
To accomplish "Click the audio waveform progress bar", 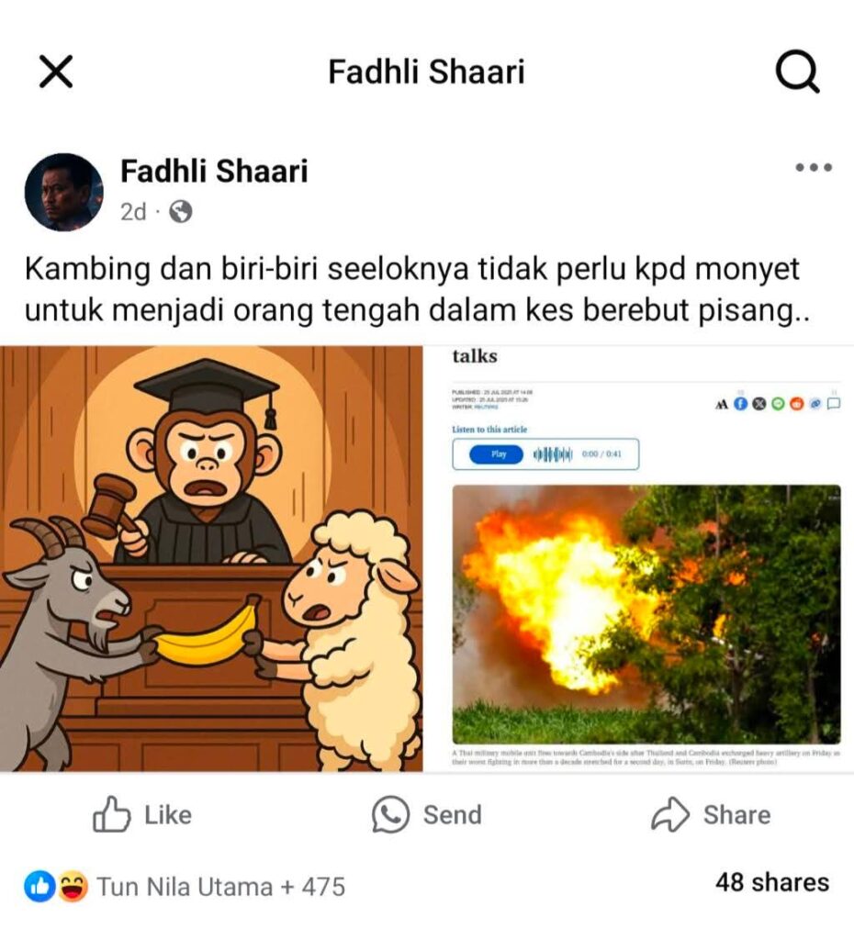I will coord(552,454).
